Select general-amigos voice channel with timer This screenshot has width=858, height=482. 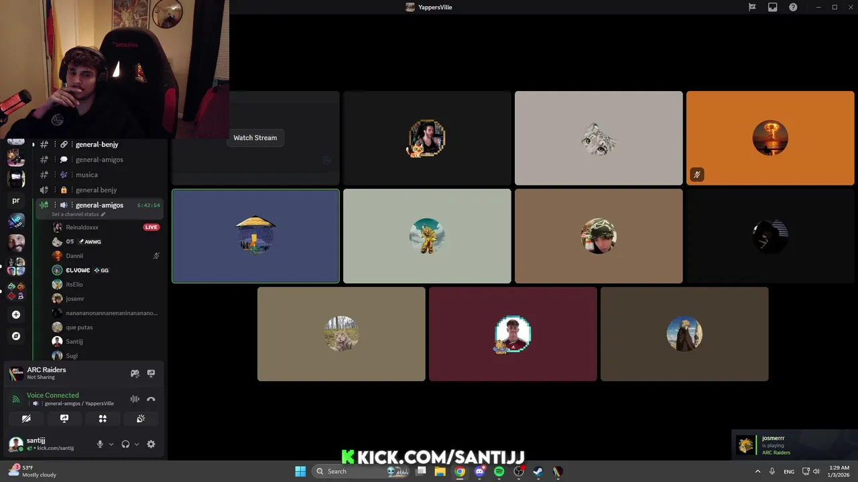(x=101, y=205)
